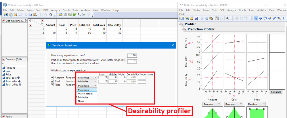Viewport: 287px width, 118px height.
Task: Collapse the Prediction Profiler disclosure triangle
Action: click(182, 29)
